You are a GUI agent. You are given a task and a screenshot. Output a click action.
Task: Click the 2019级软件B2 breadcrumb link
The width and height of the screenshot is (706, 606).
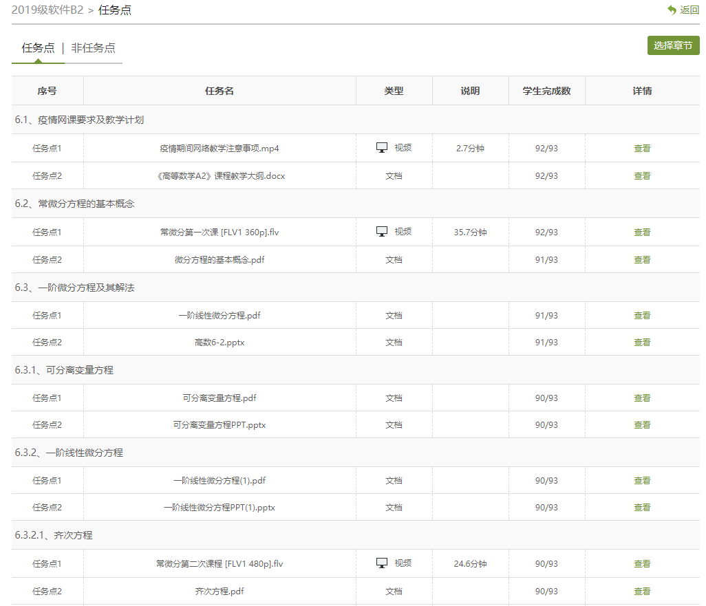click(47, 10)
